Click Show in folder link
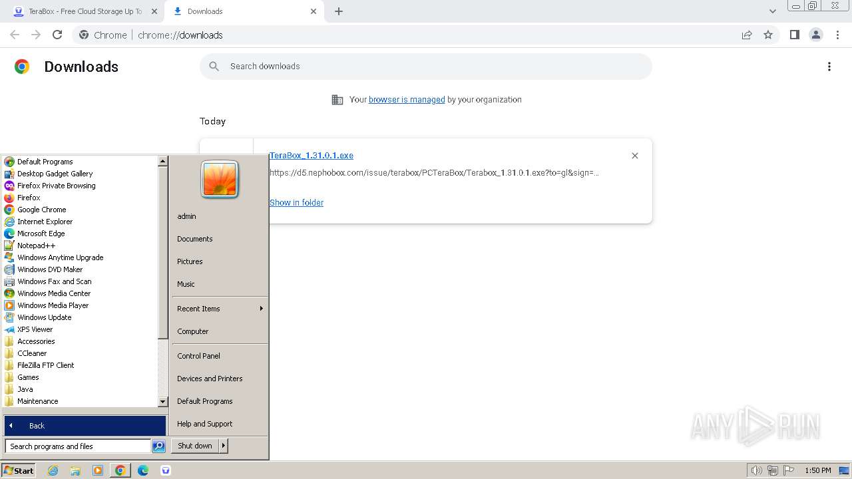This screenshot has width=852, height=479. 296,202
